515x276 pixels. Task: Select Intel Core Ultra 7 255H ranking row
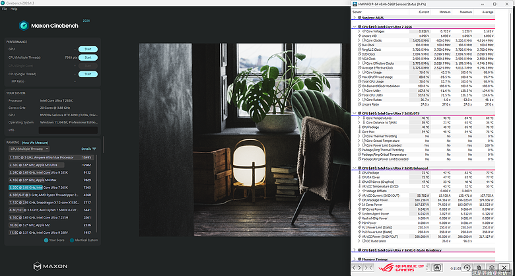tap(51, 217)
